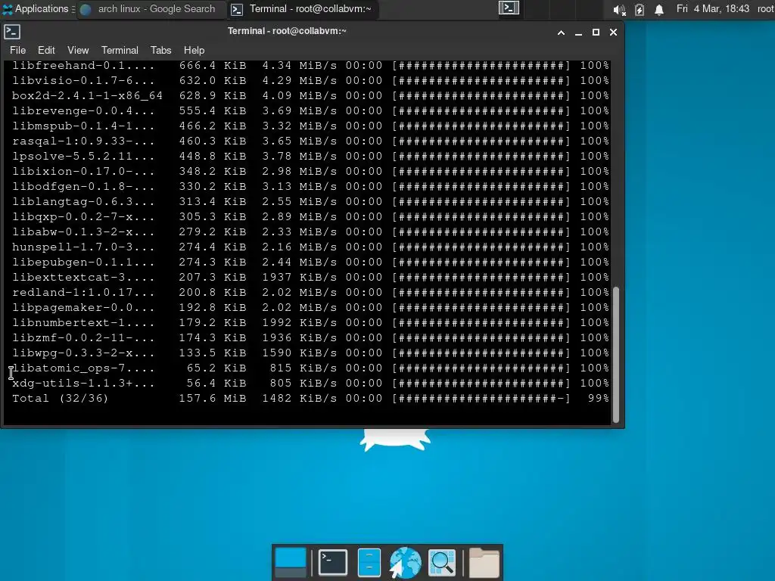Open Application Finder magnifier icon in dock
The image size is (775, 581).
pos(441,563)
